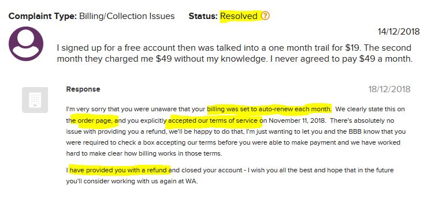This screenshot has height=215, width=427.
Task: Click the Billing/Collection Issues text
Action: pyautogui.click(x=127, y=16)
